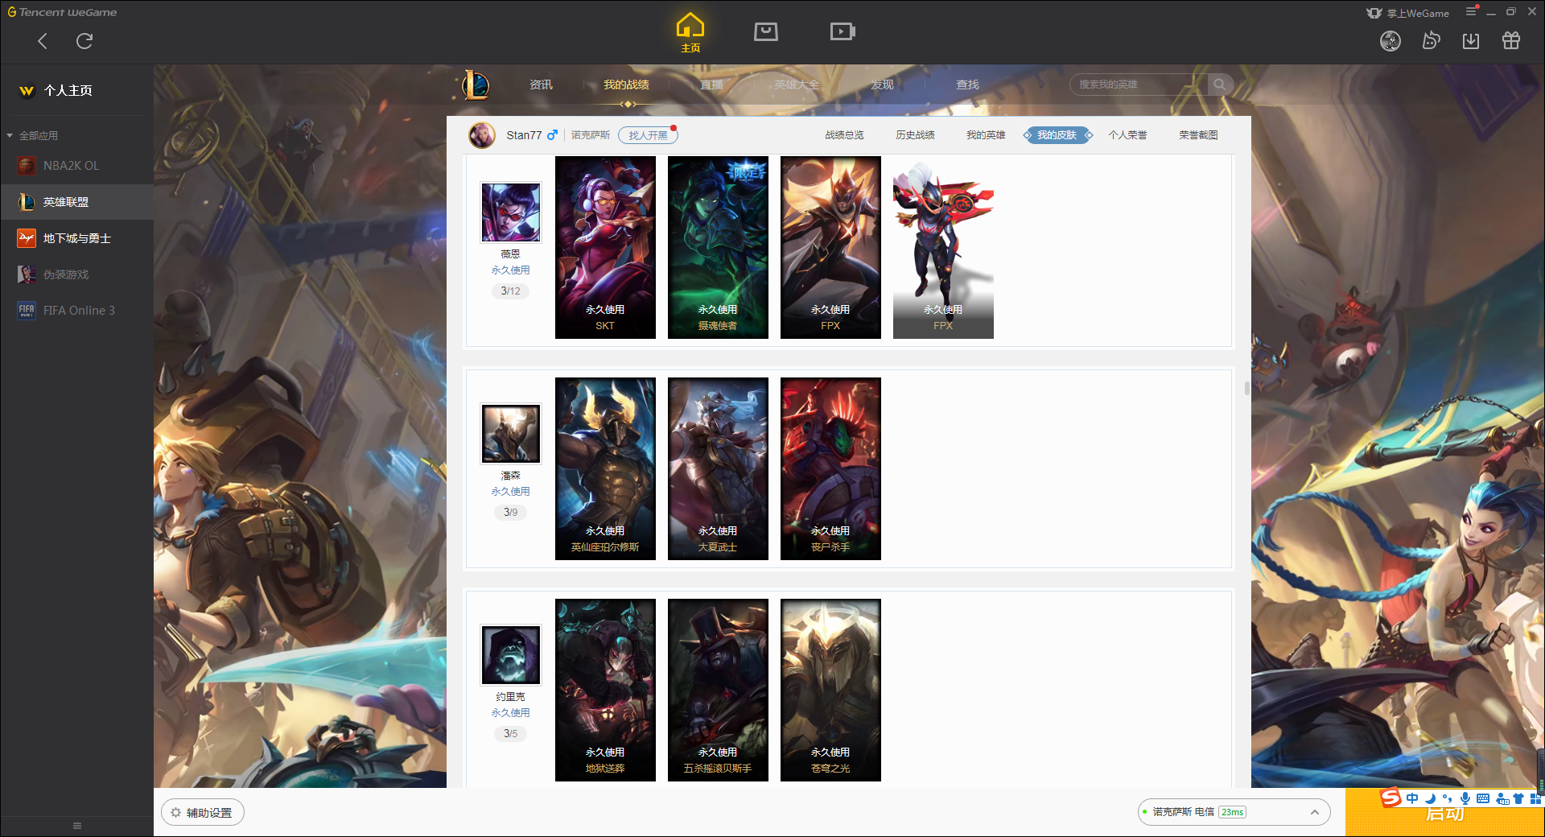Click the 潘森 hero portrait

click(511, 433)
